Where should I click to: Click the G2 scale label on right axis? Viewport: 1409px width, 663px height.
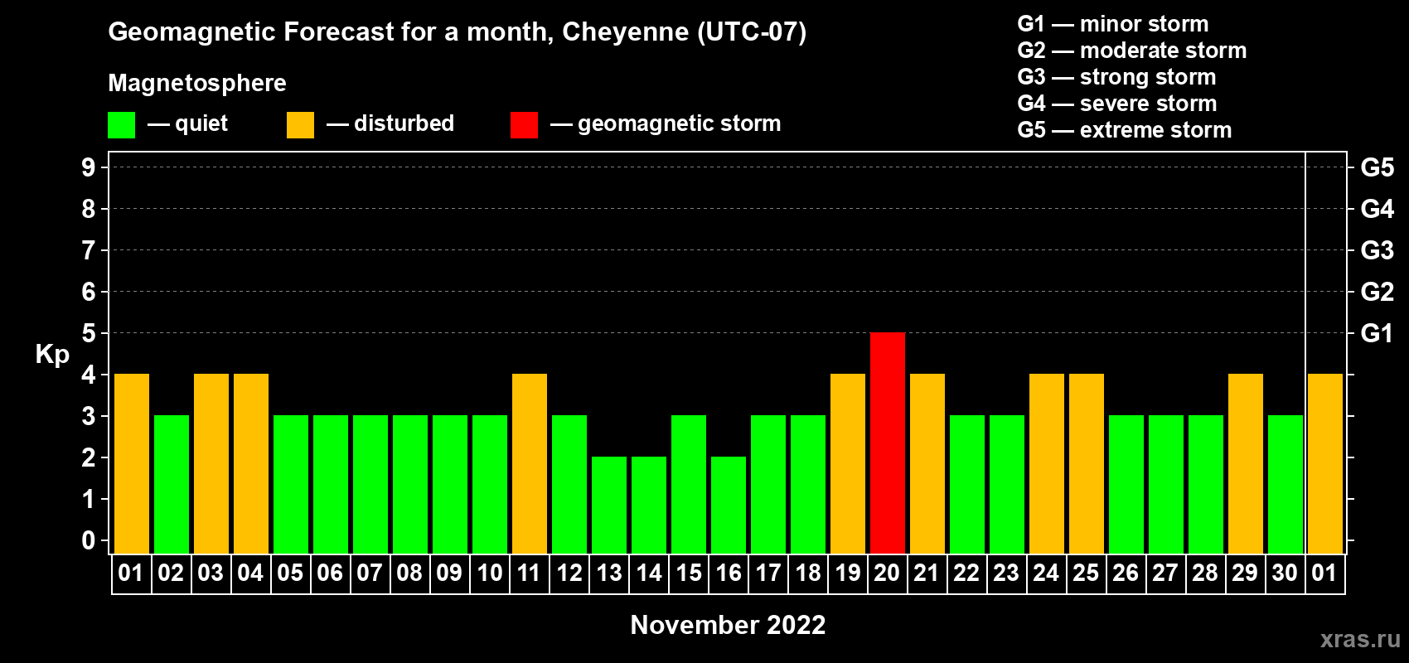coord(1378,292)
